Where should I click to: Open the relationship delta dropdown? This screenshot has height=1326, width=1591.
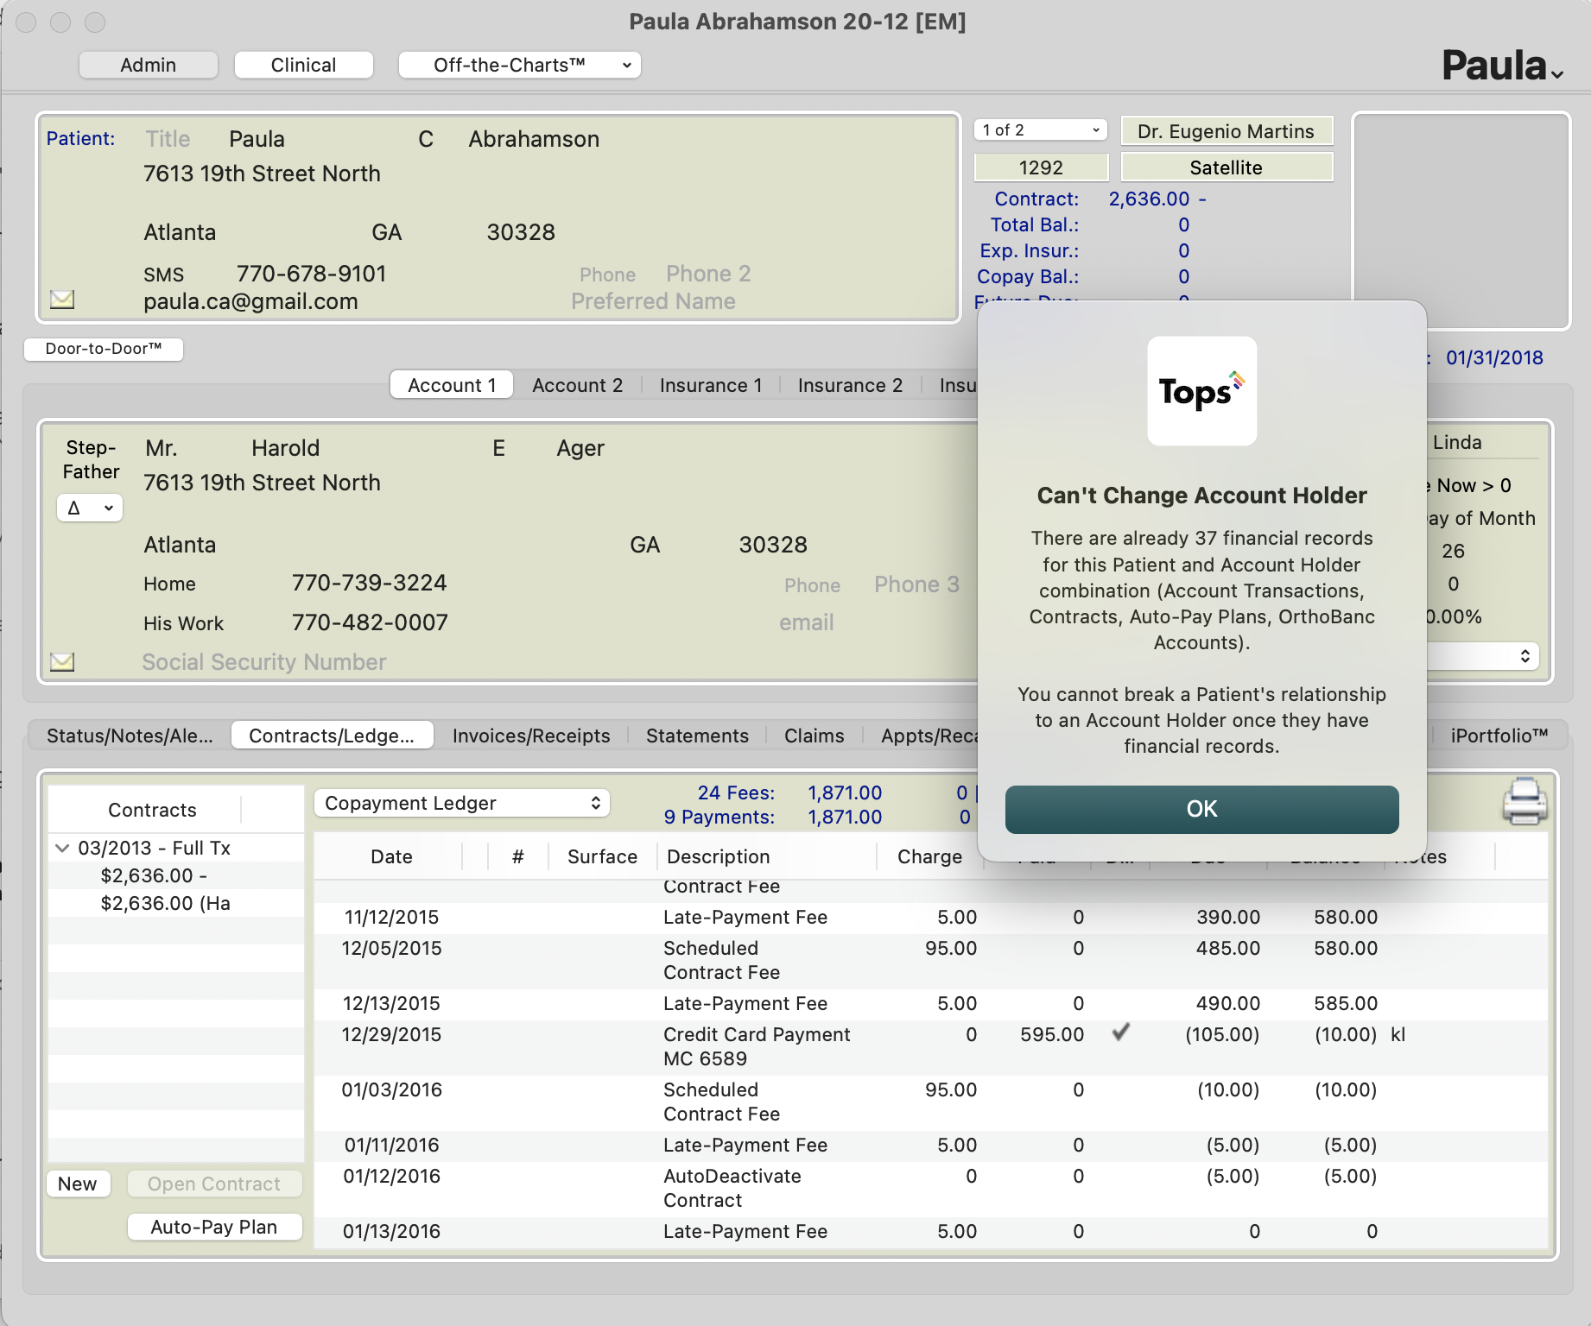90,508
